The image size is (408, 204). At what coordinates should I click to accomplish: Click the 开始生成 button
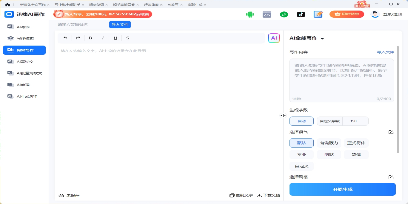coord(342,189)
